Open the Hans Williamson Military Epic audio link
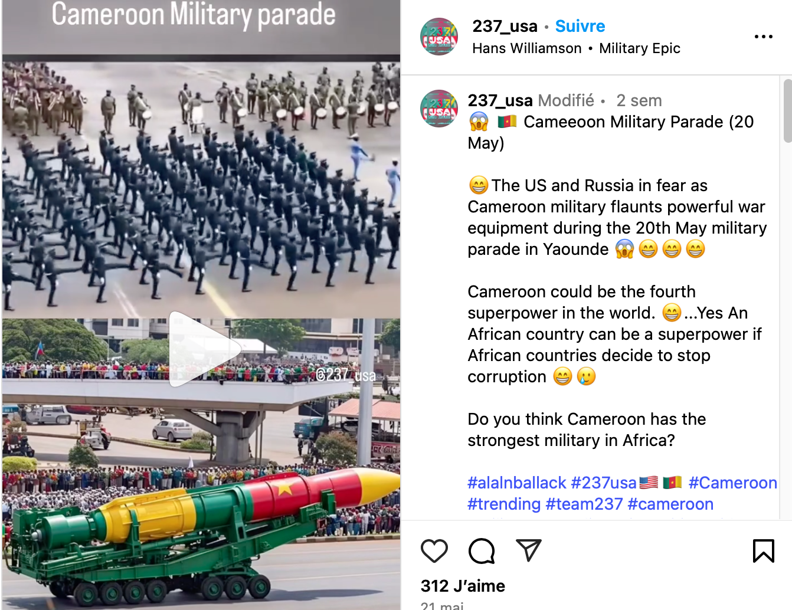The image size is (792, 610). click(x=576, y=48)
